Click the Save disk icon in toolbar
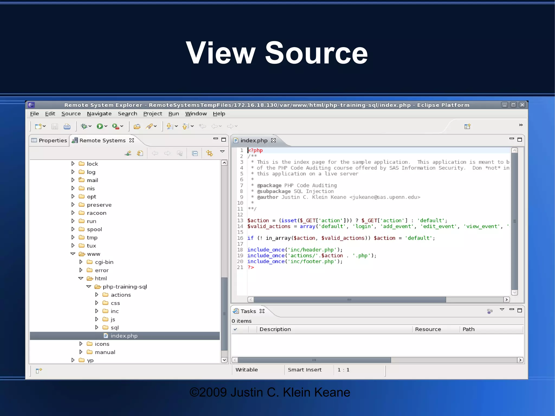 55,126
